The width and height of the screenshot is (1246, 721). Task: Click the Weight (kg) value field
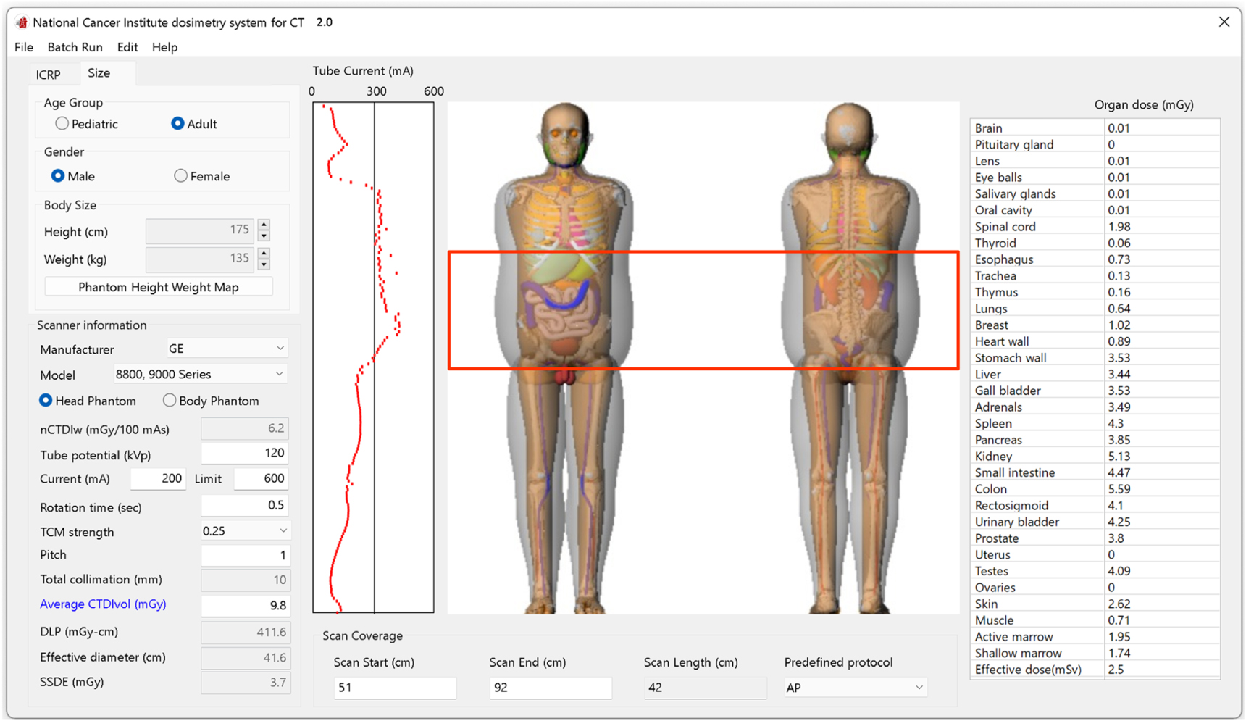coord(200,259)
